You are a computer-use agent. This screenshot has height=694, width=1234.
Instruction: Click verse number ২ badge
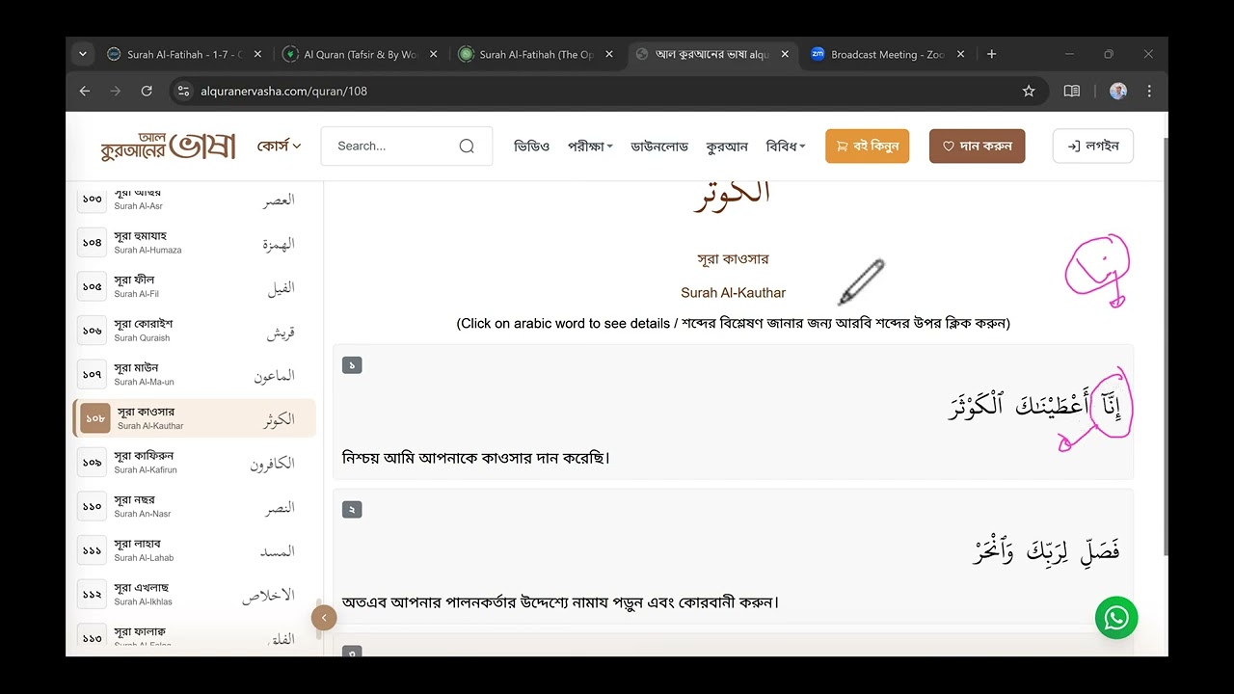pyautogui.click(x=352, y=509)
